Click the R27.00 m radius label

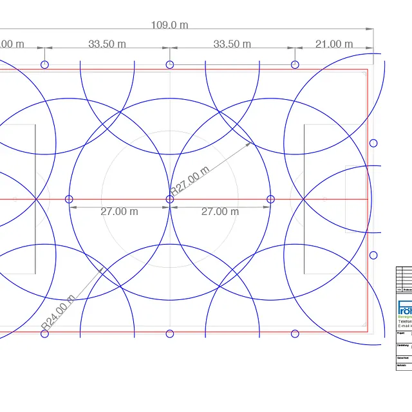(x=190, y=182)
